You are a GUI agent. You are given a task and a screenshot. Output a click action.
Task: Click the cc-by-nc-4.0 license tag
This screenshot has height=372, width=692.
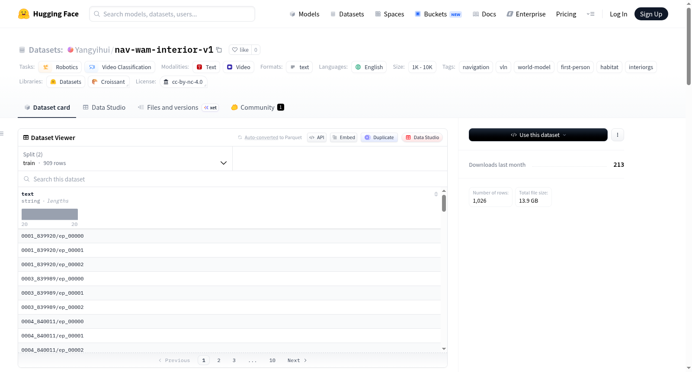[x=183, y=82]
